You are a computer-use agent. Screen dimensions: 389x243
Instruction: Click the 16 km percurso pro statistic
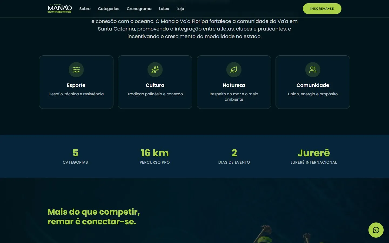point(155,156)
